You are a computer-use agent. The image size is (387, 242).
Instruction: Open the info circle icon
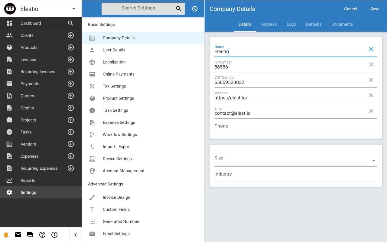54,235
